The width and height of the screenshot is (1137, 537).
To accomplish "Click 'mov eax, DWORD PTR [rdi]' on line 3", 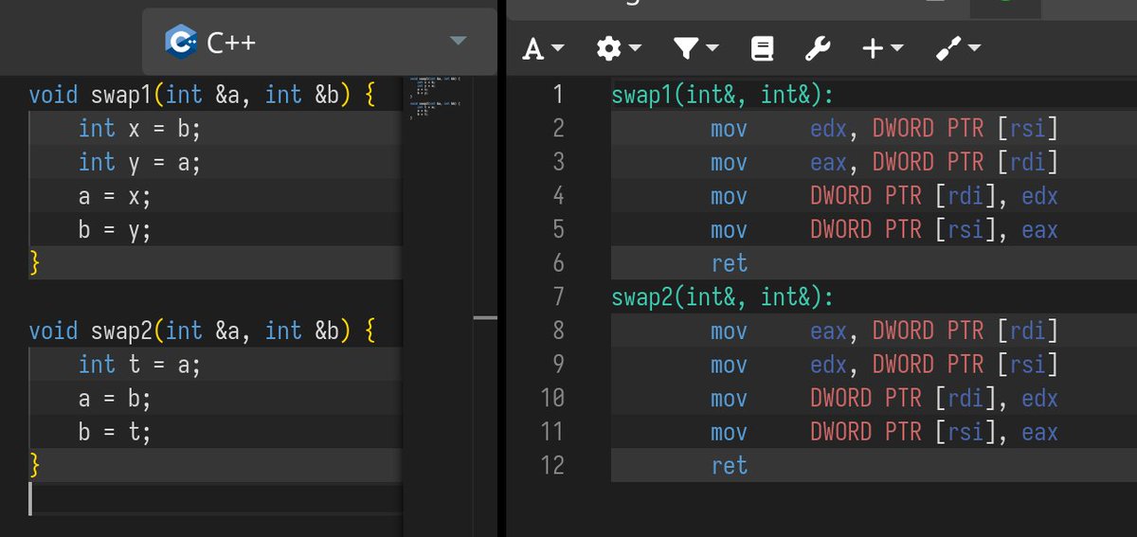I will 884,163.
